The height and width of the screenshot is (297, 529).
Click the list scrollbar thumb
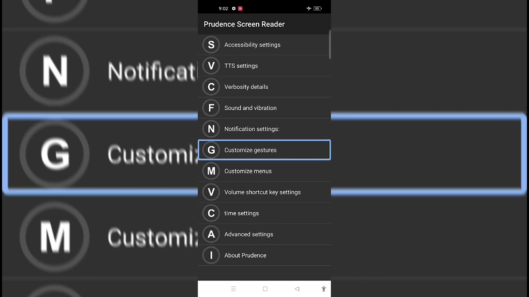point(330,45)
